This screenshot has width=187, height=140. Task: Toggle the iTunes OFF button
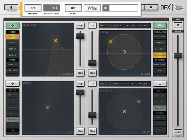(73, 8)
